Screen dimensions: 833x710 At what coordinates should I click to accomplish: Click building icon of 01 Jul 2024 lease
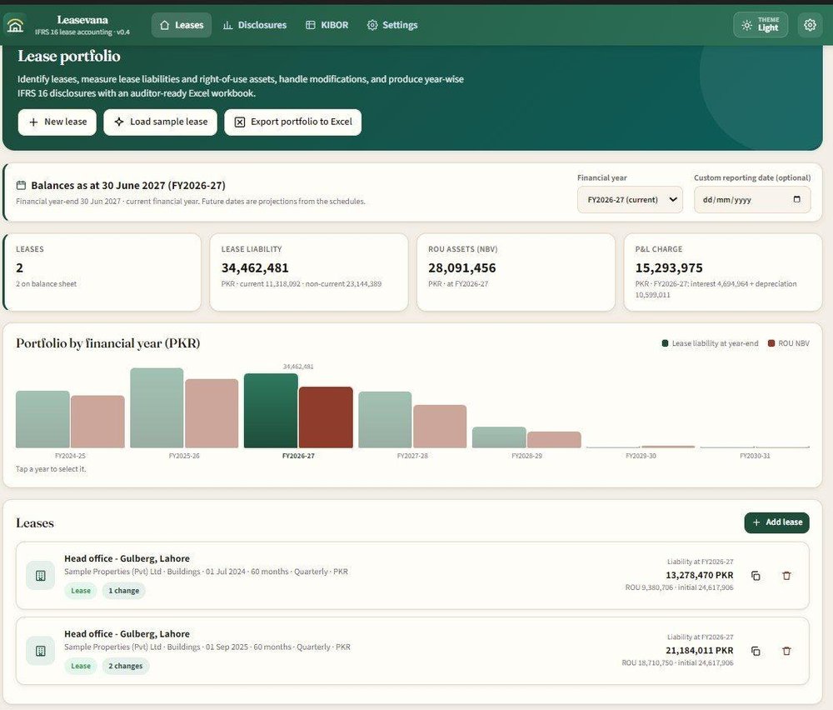[40, 576]
